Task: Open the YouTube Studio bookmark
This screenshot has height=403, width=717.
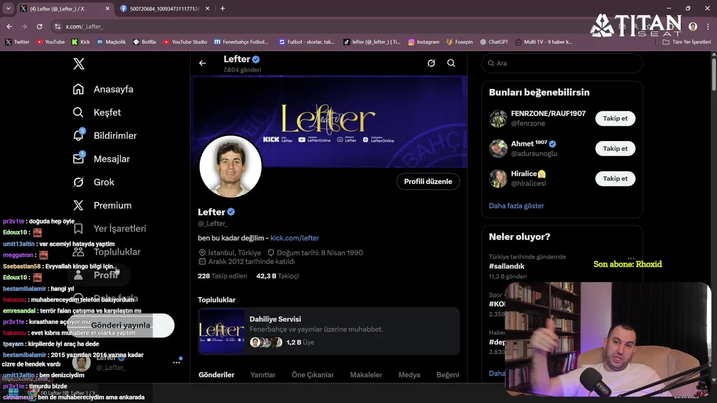Action: tap(185, 42)
